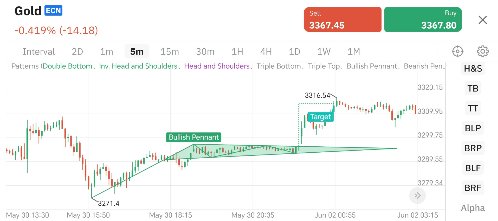498x221 pixels.
Task: Switch to the 1D timeframe
Action: point(294,51)
